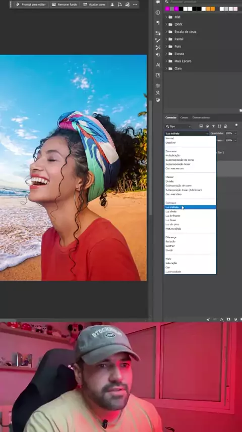Open the Paragraph panel icon
242x432 pixels.
(158, 23)
